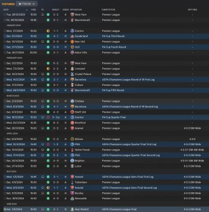Viewport: 209px width, 212px height.
Task: Click the Man Utd club crest
Action: point(72,42)
